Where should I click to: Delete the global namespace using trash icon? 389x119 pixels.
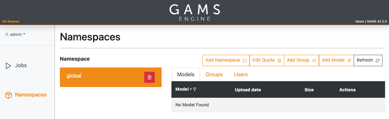[149, 77]
